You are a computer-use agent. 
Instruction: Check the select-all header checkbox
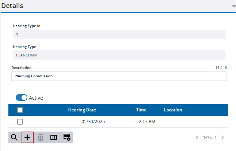pyautogui.click(x=20, y=110)
